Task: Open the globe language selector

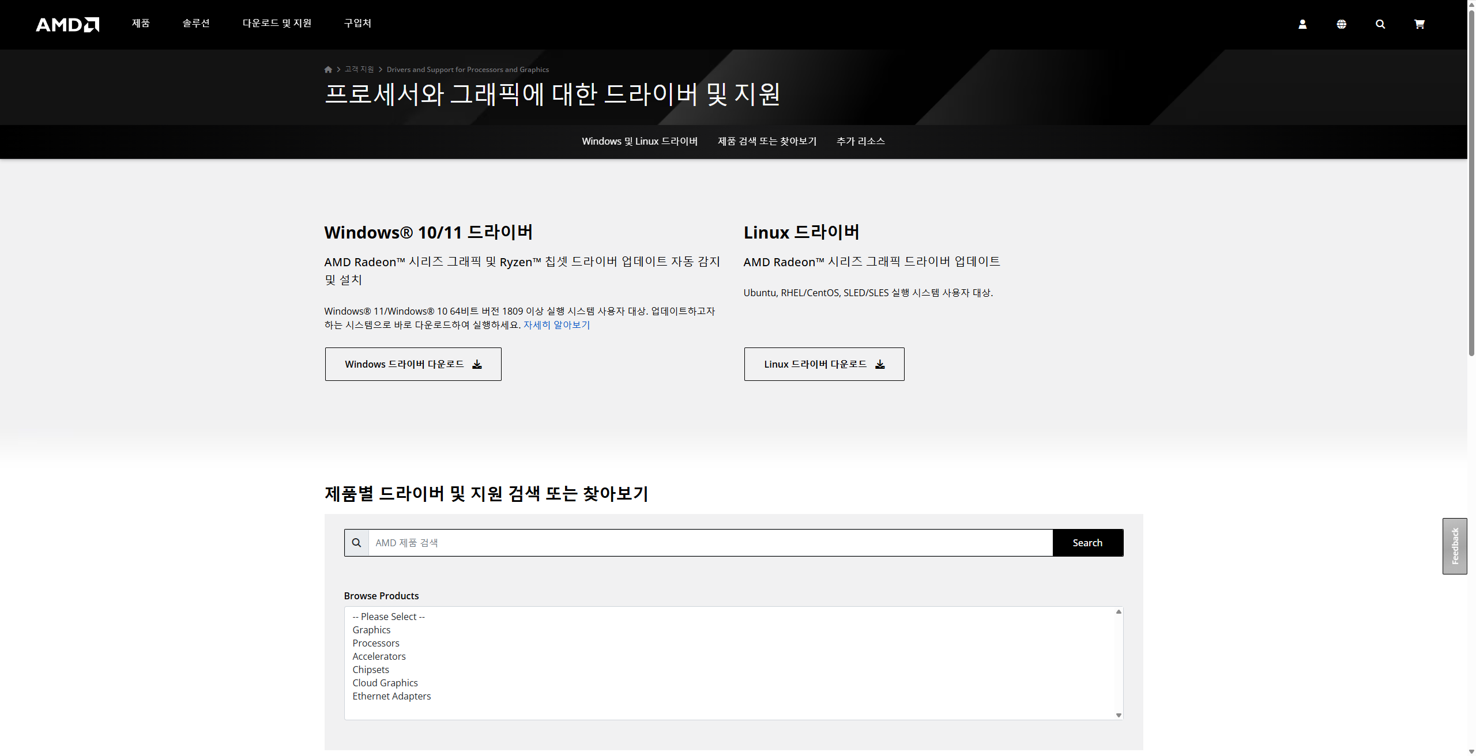Action: click(1342, 24)
